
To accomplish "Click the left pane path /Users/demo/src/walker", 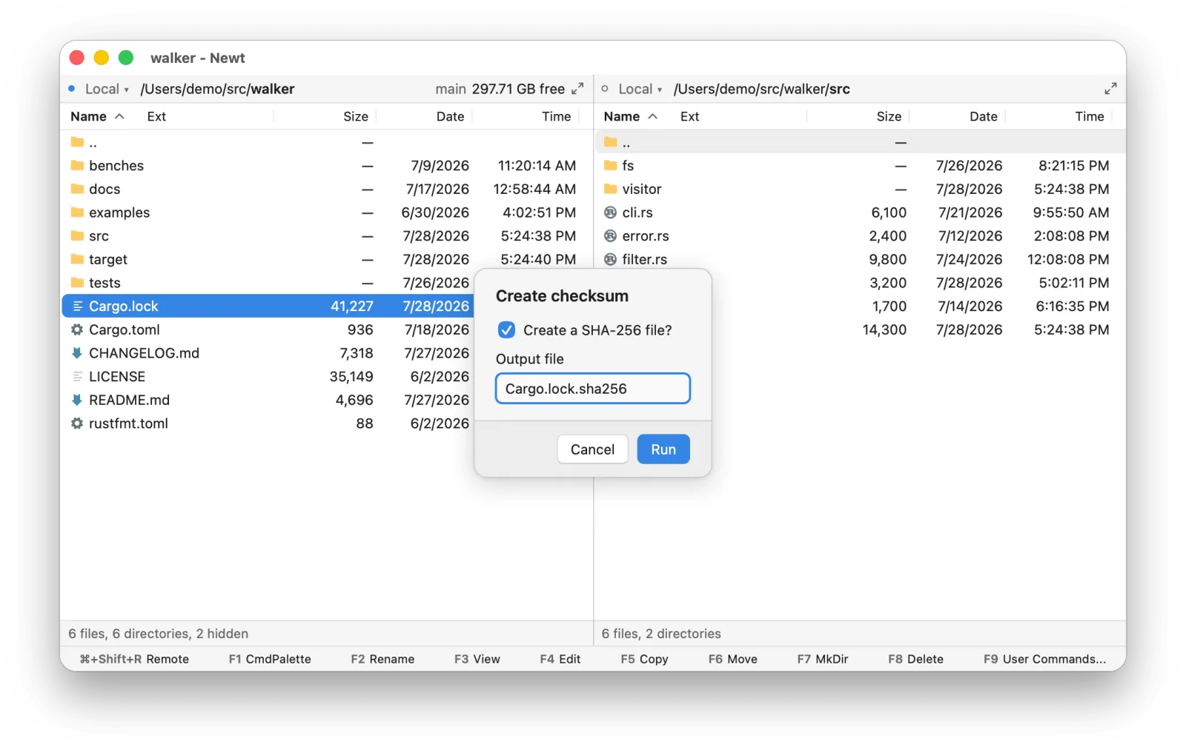I will (x=217, y=89).
